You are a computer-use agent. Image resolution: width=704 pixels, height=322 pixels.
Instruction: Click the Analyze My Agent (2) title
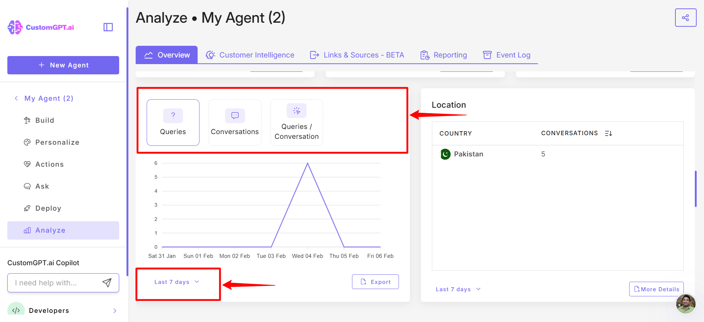coord(210,18)
